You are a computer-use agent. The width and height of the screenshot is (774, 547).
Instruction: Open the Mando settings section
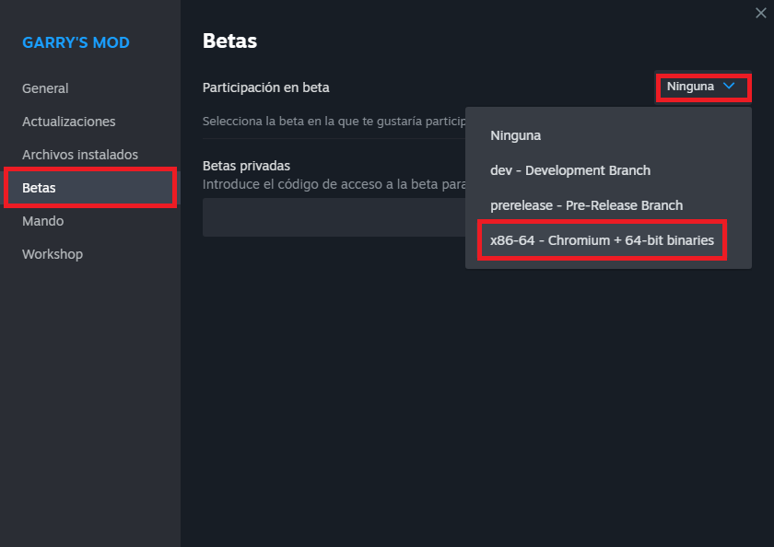[43, 221]
